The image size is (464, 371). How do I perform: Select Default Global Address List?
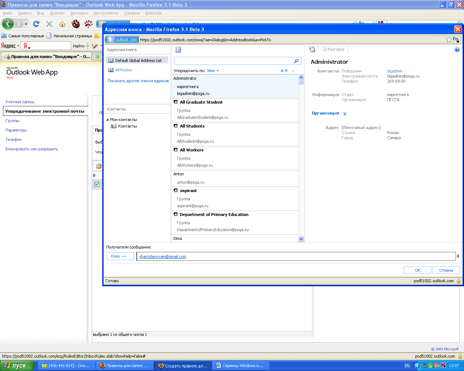137,61
